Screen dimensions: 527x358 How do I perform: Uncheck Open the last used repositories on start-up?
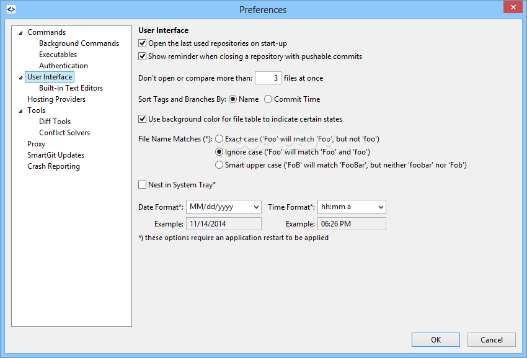click(142, 43)
